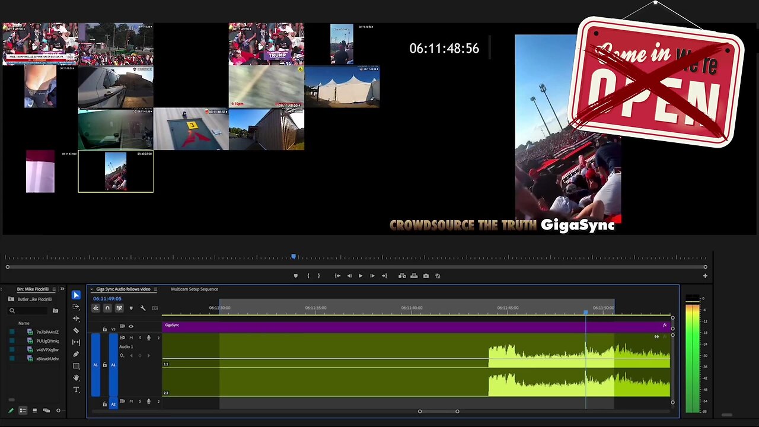759x427 pixels.
Task: Go to next keyframe on Audio 1
Action: point(149,356)
